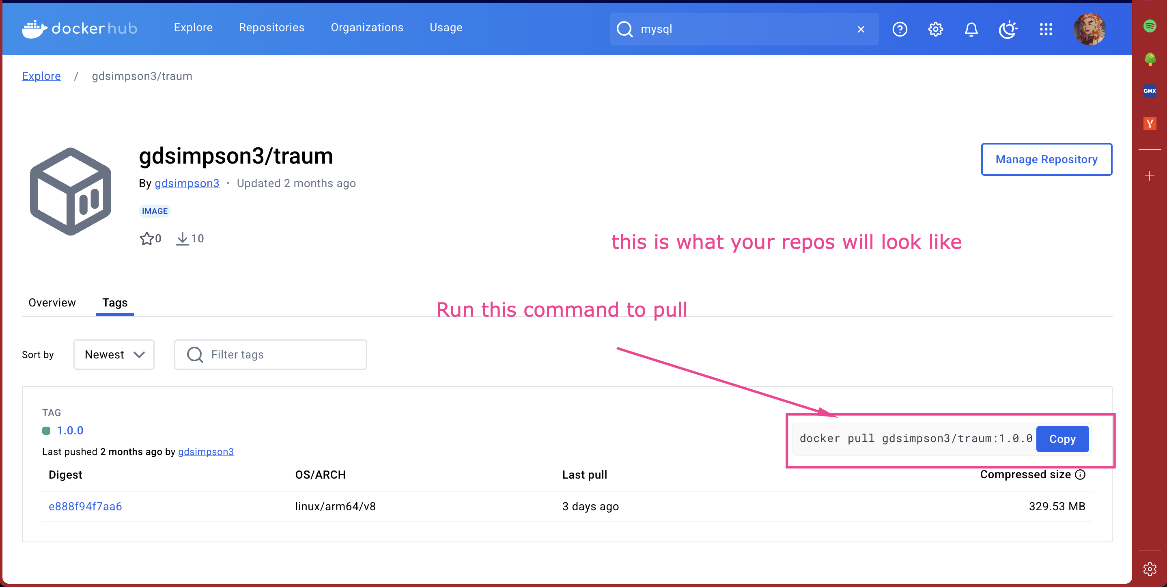
Task: Click the Last pull column header
Action: [585, 475]
